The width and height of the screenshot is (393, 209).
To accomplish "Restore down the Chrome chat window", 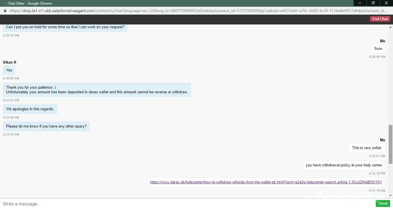I will point(373,3).
